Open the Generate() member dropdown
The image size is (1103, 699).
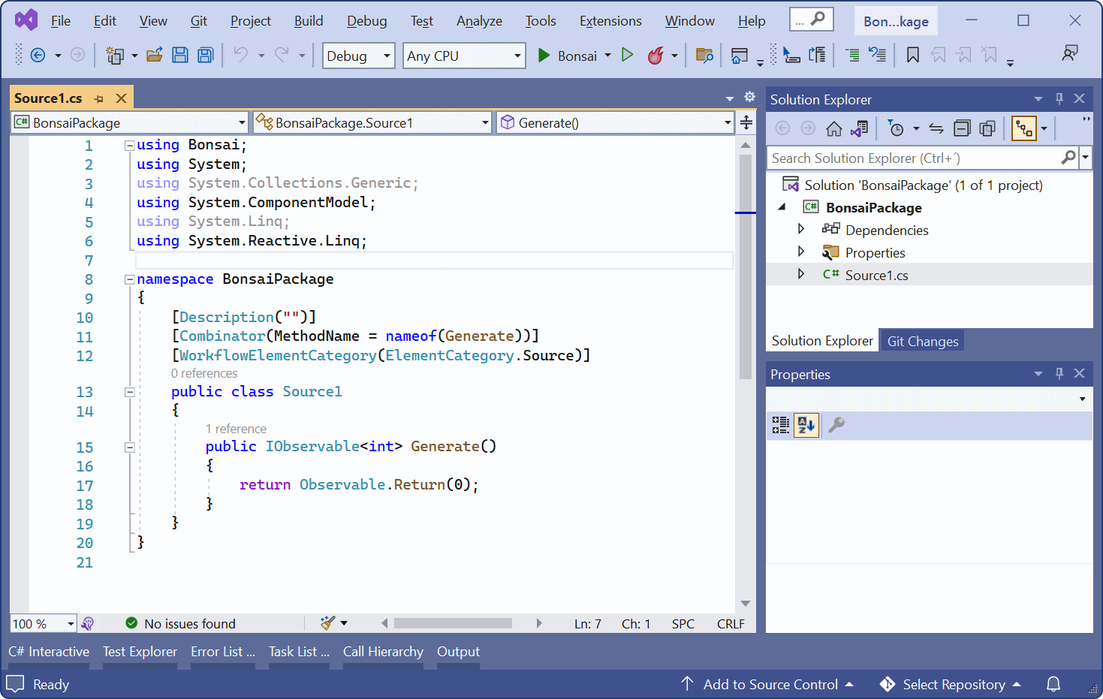pyautogui.click(x=615, y=122)
